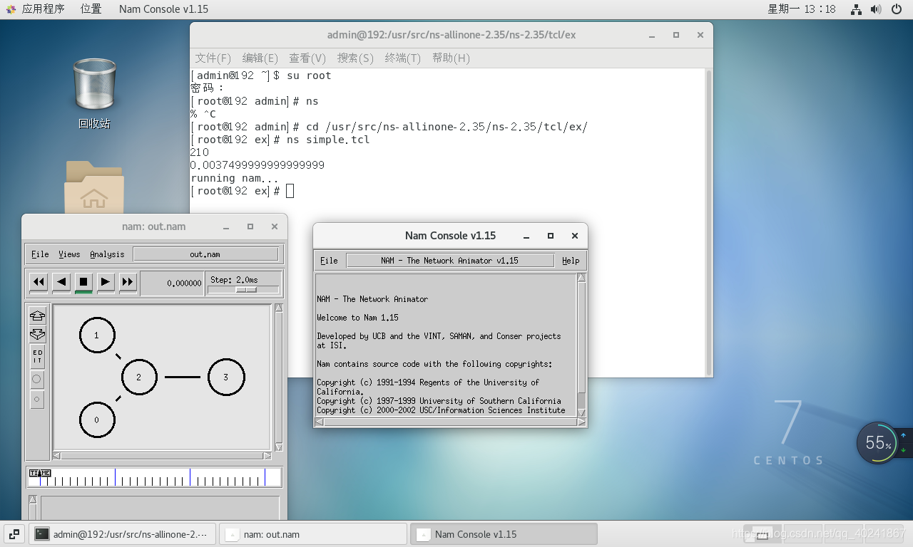Click zoom in icon in nam sidebar
This screenshot has width=913, height=547.
pos(38,316)
